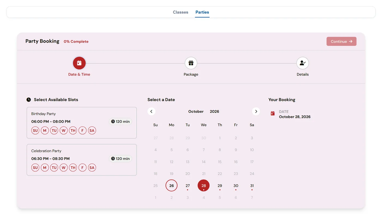The image size is (382, 214).
Task: Select the Celebration Party slot card
Action: (82, 160)
